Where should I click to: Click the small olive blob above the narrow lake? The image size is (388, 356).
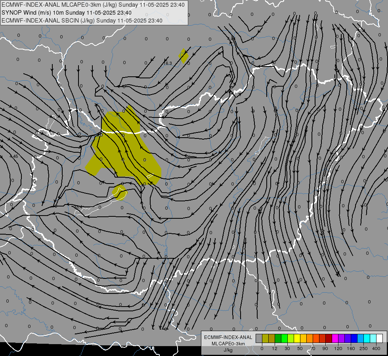click(119, 192)
